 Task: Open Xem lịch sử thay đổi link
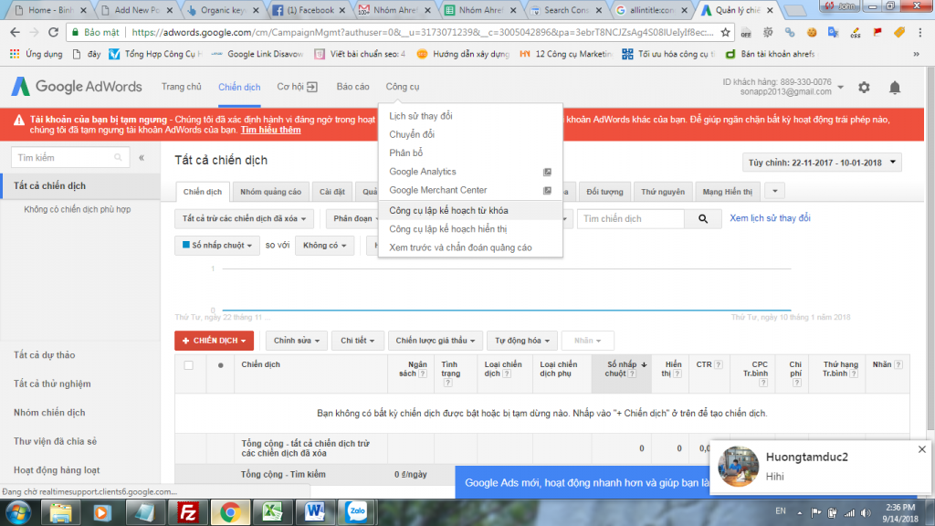pos(770,218)
